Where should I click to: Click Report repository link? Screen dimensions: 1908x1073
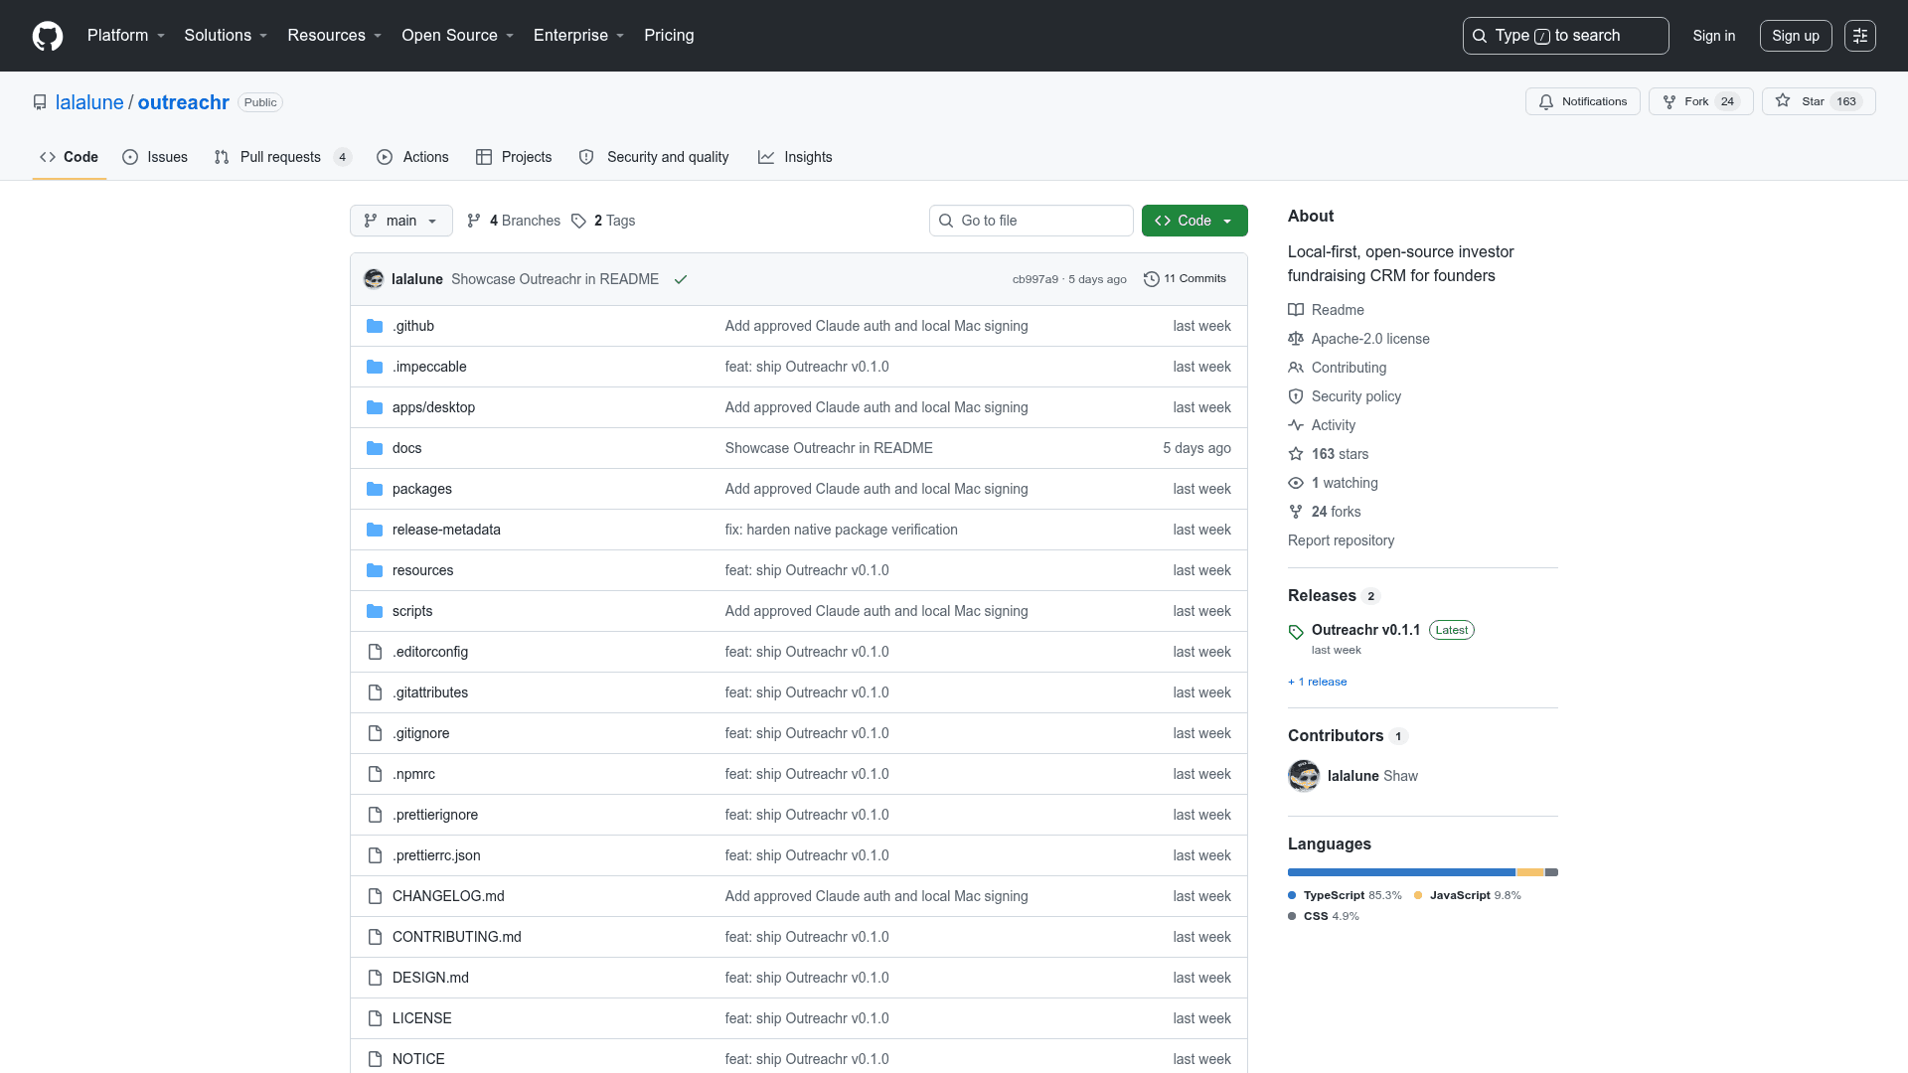(1341, 540)
